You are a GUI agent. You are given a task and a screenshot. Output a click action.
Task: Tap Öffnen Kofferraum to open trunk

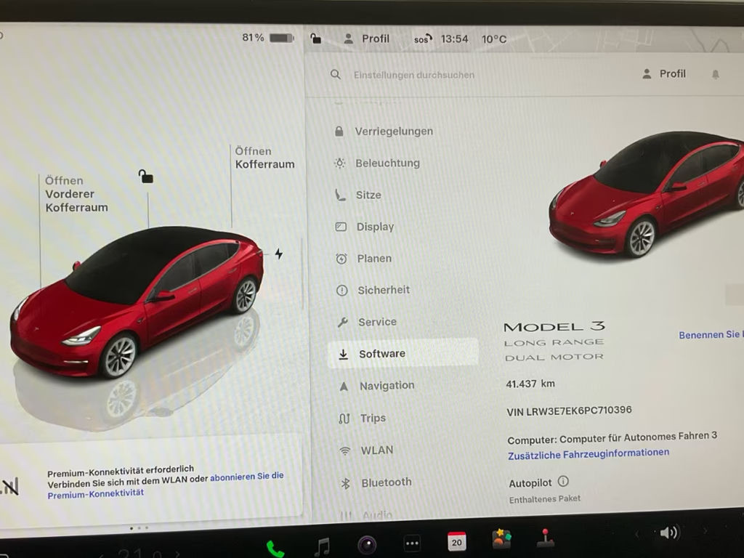(264, 157)
